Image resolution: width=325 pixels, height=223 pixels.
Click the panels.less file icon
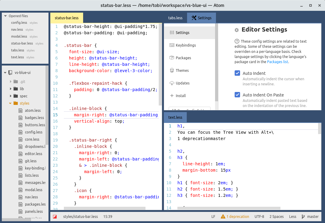(20, 211)
